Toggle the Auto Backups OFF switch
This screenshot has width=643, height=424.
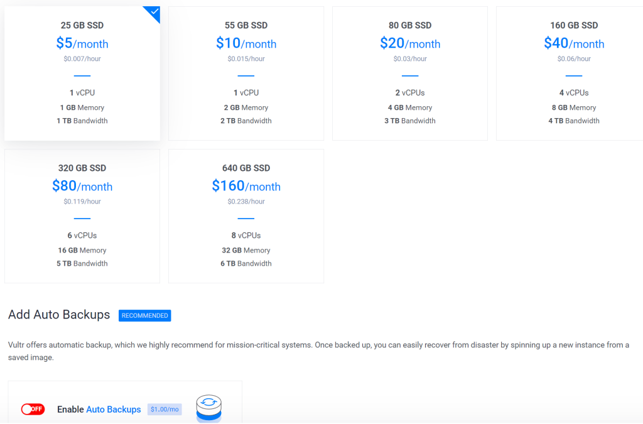pyautogui.click(x=33, y=410)
